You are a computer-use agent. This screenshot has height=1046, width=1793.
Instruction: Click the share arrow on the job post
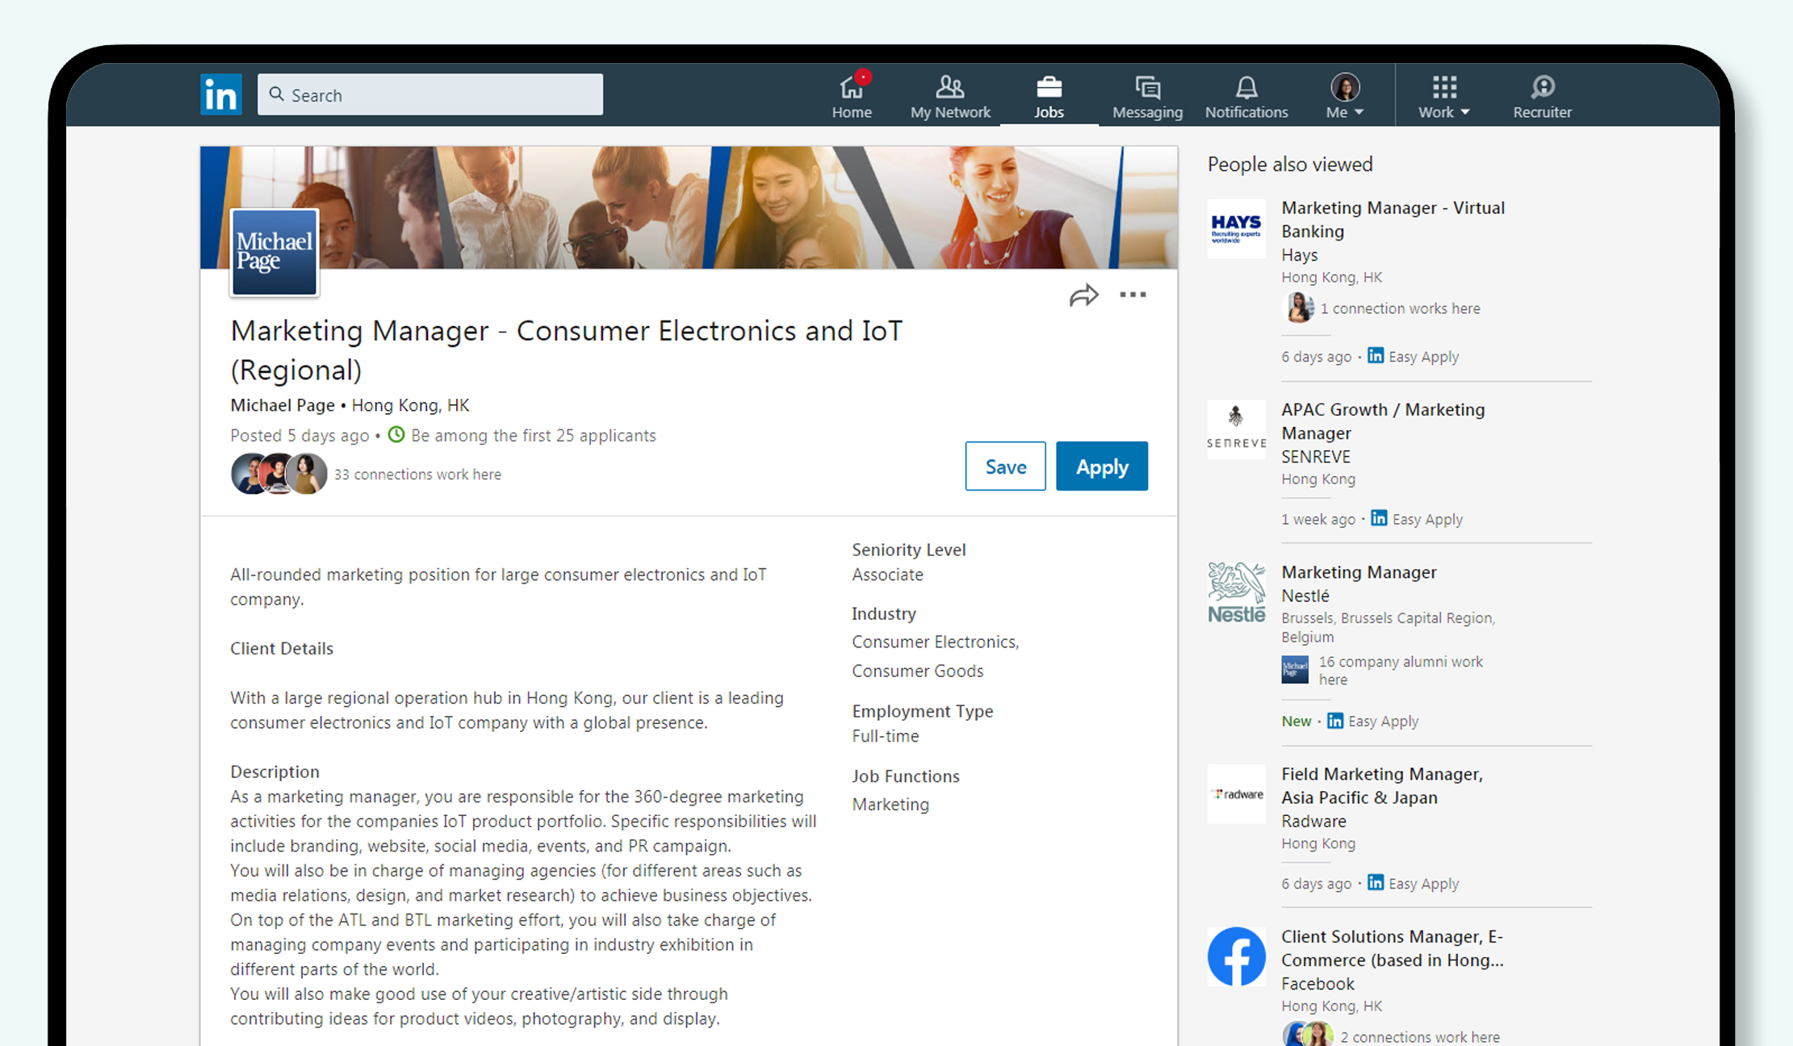pyautogui.click(x=1084, y=295)
